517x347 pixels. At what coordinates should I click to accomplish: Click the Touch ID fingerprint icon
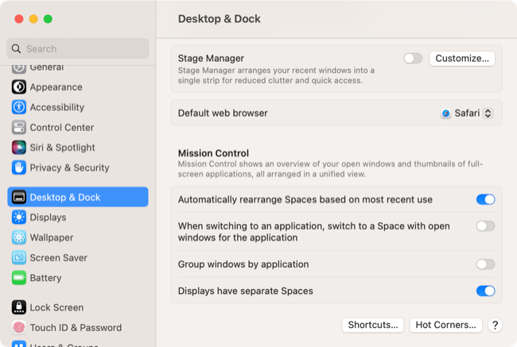(x=19, y=328)
